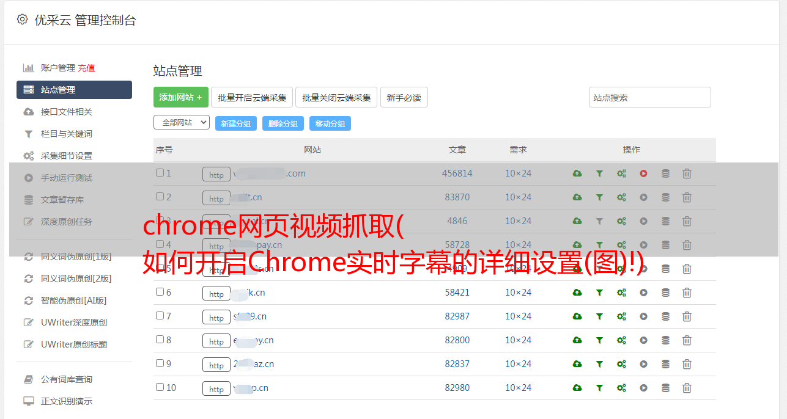The width and height of the screenshot is (787, 419).
Task: Click the database icon in row 7 (82987)
Action: coord(665,316)
